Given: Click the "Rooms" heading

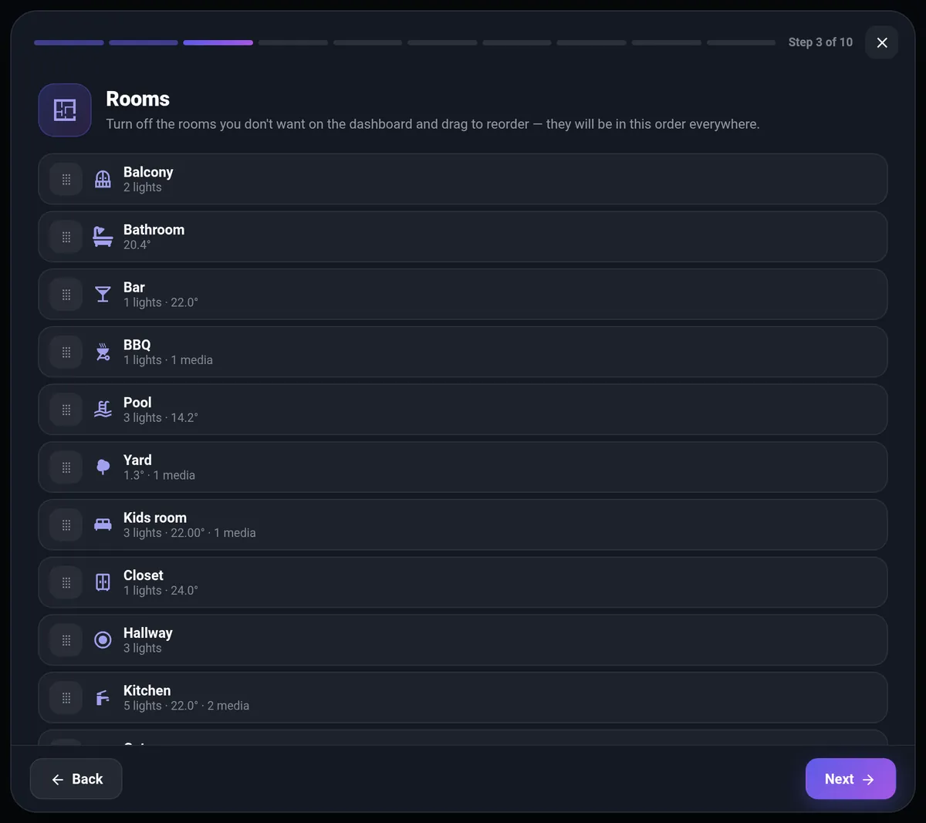Looking at the screenshot, I should pos(137,99).
